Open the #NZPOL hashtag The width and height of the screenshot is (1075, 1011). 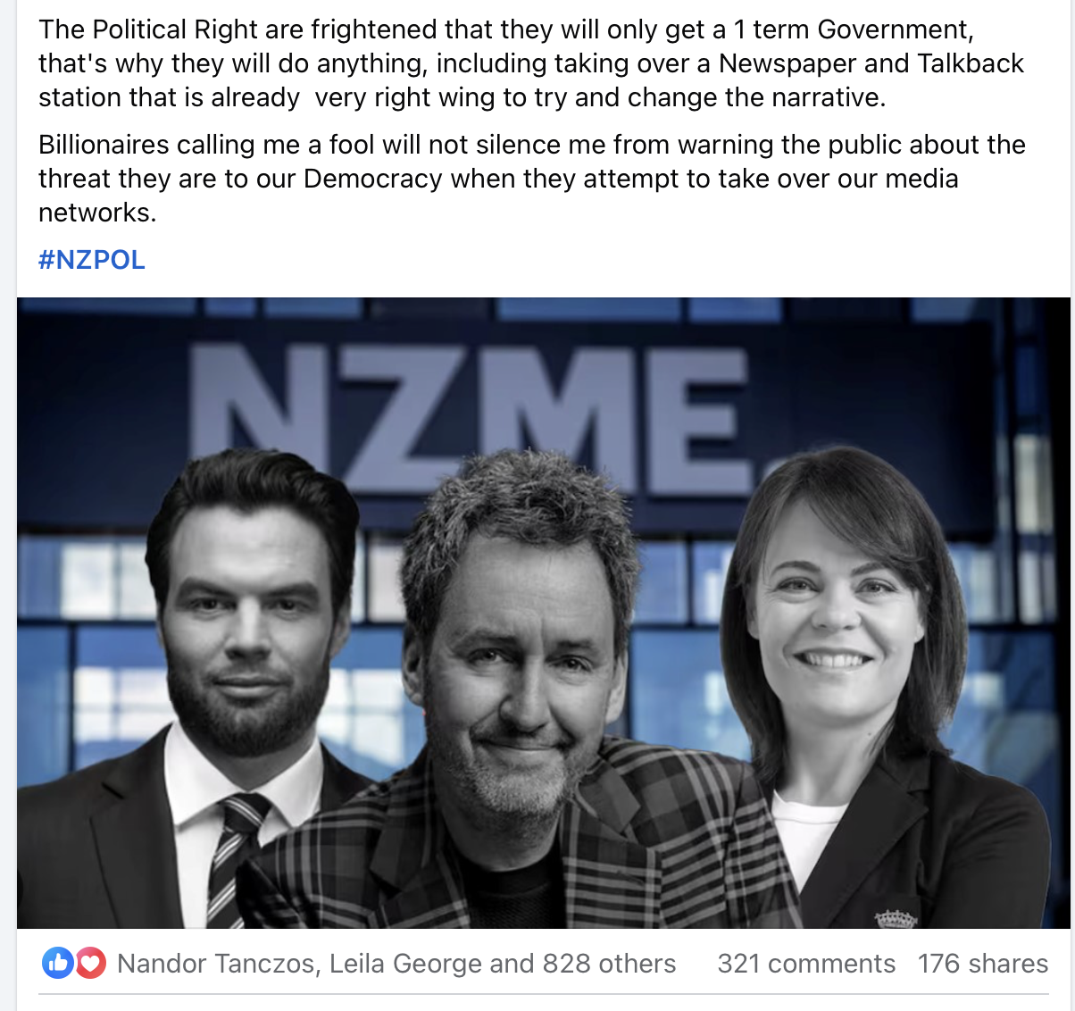pos(91,260)
